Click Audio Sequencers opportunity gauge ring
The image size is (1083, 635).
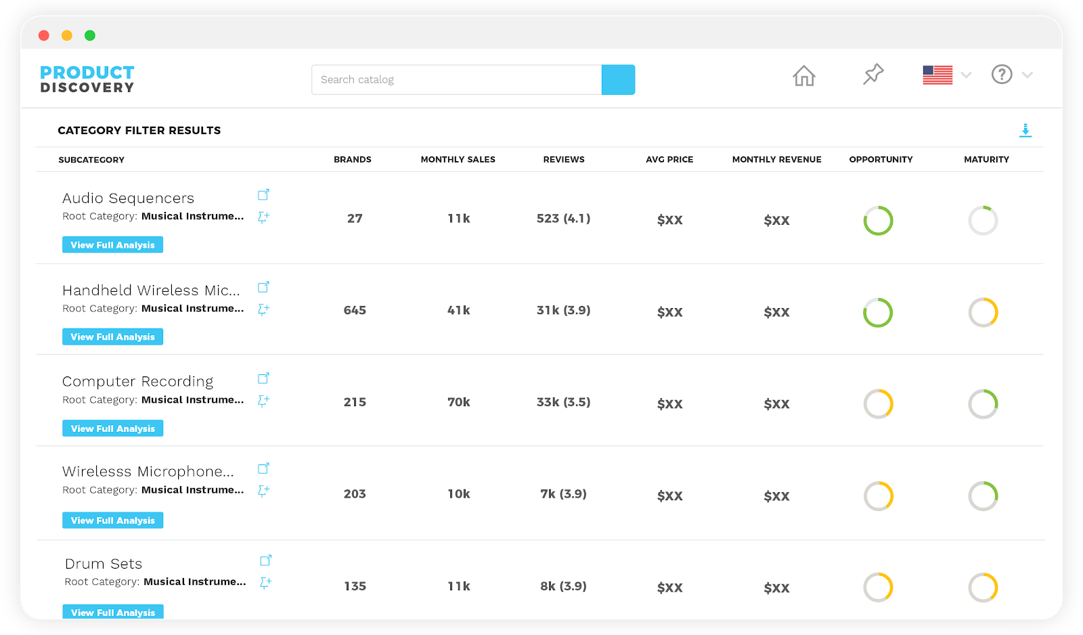point(878,221)
